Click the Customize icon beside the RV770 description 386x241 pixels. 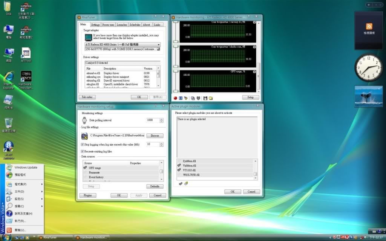(x=158, y=49)
